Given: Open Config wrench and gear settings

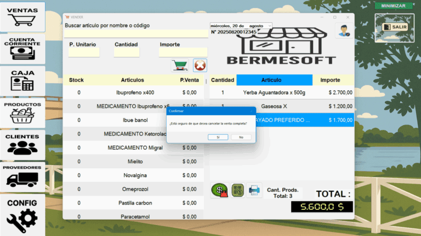Looking at the screenshot, I should [x=22, y=215].
